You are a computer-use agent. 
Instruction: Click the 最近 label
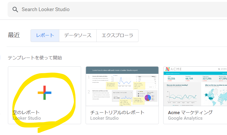(x=14, y=35)
